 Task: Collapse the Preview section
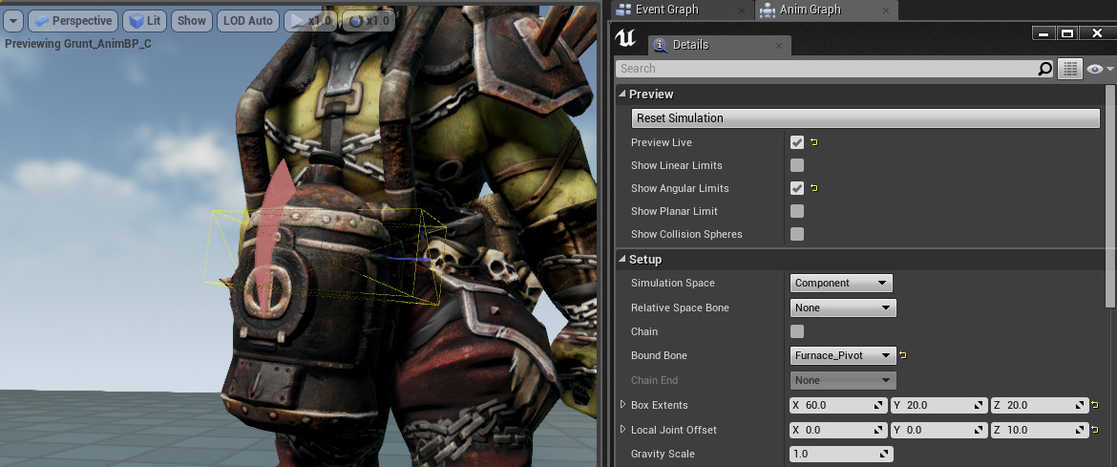coord(622,95)
